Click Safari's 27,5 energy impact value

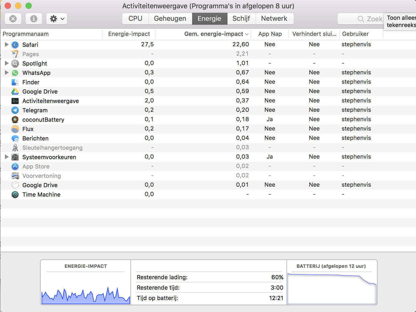coord(147,44)
